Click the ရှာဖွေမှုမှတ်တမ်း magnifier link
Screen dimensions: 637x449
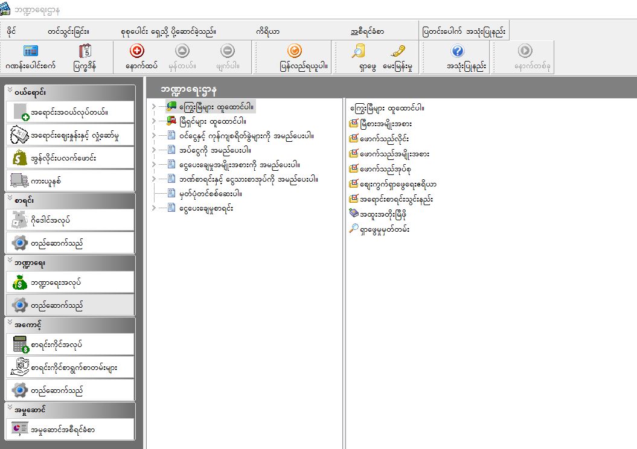[x=384, y=229]
